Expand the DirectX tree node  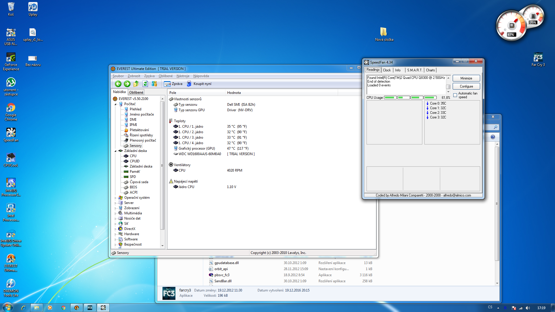coord(116,229)
